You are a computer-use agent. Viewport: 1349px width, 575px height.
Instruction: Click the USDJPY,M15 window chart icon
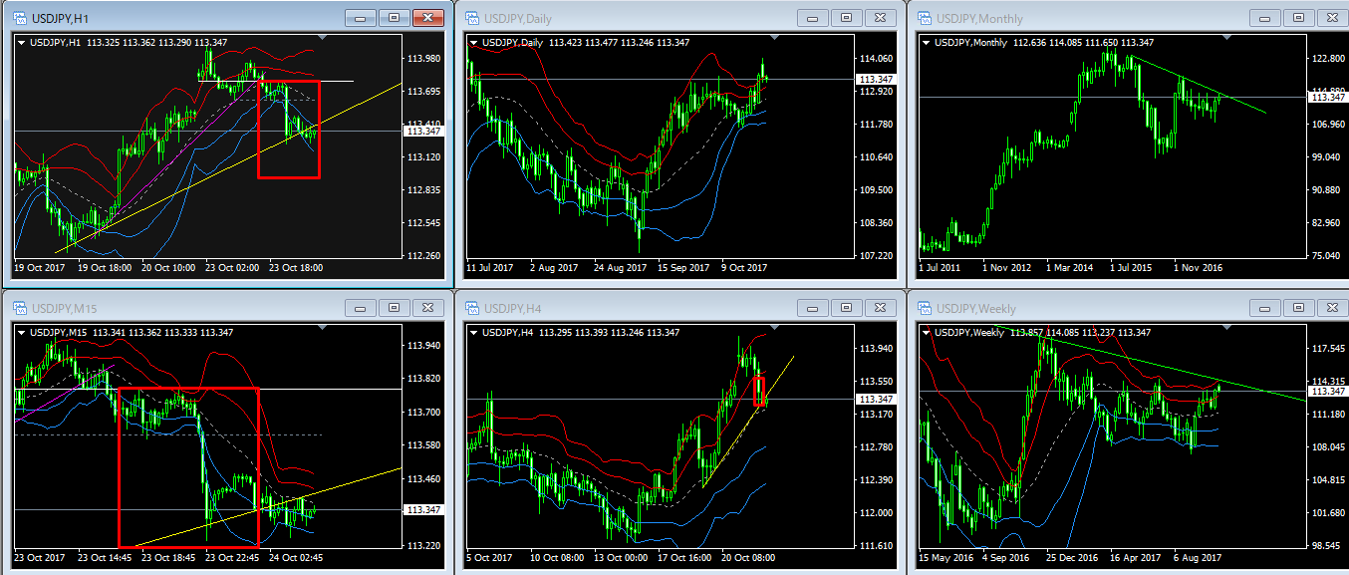tap(19, 308)
